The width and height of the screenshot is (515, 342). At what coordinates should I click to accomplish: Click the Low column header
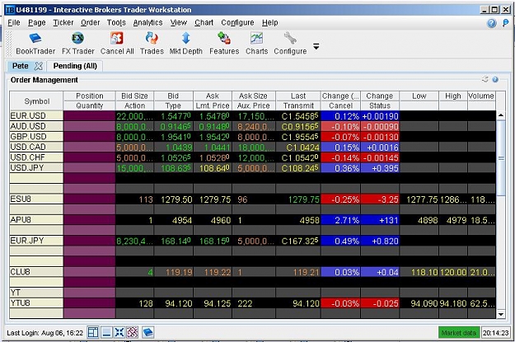coord(419,96)
